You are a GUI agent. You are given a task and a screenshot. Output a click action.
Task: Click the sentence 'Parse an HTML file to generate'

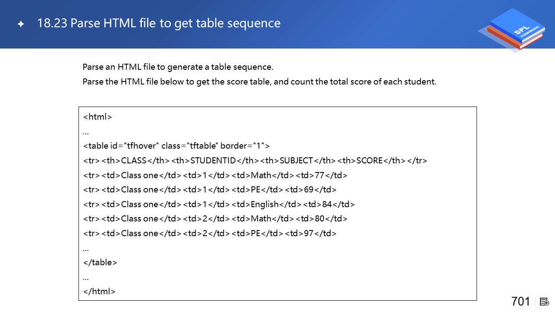[178, 67]
